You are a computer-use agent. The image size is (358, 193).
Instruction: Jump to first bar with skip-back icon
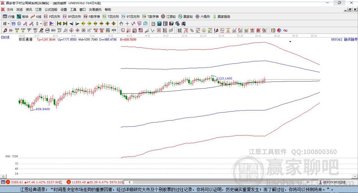coord(59,24)
